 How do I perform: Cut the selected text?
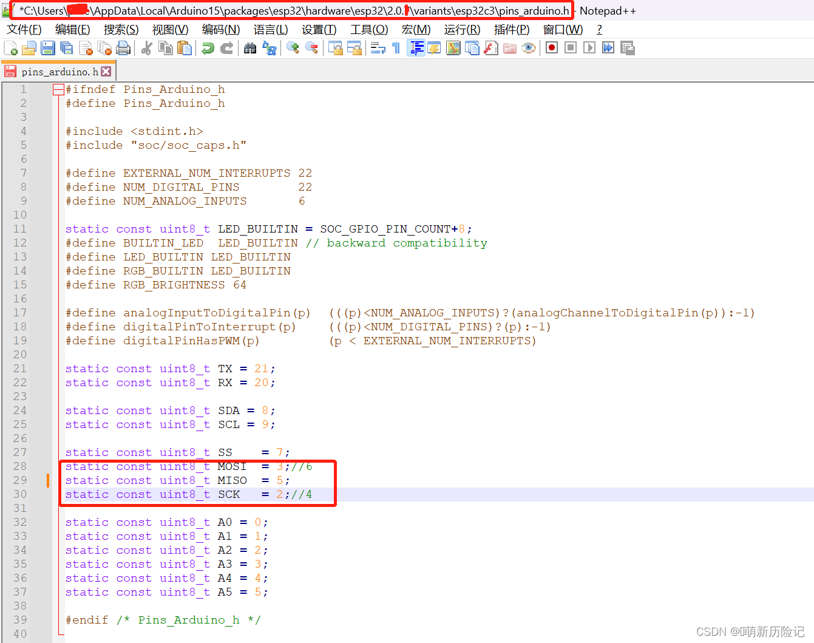pyautogui.click(x=146, y=47)
